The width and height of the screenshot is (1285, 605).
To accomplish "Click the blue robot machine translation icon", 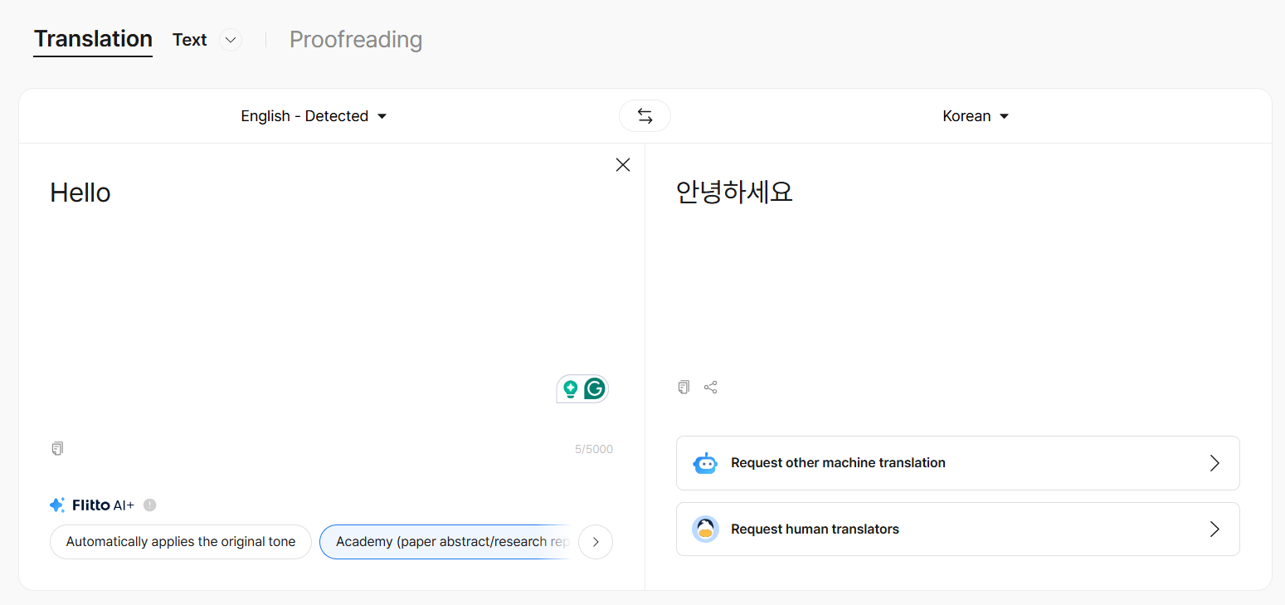I will pos(705,463).
